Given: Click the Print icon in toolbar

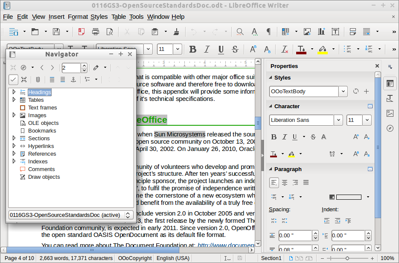Looking at the screenshot, I should click(x=96, y=32).
